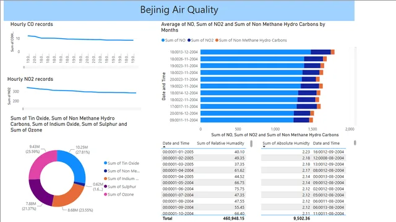The width and height of the screenshot is (396, 222).
Task: Click the 9,502.36 total value
Action: pyautogui.click(x=302, y=218)
